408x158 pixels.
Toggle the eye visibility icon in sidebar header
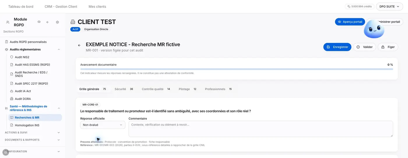point(39,22)
